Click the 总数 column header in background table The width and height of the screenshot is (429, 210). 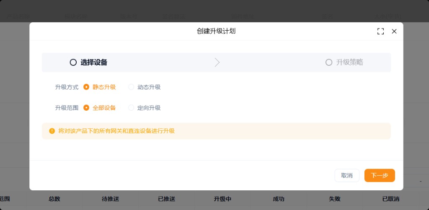coord(54,199)
